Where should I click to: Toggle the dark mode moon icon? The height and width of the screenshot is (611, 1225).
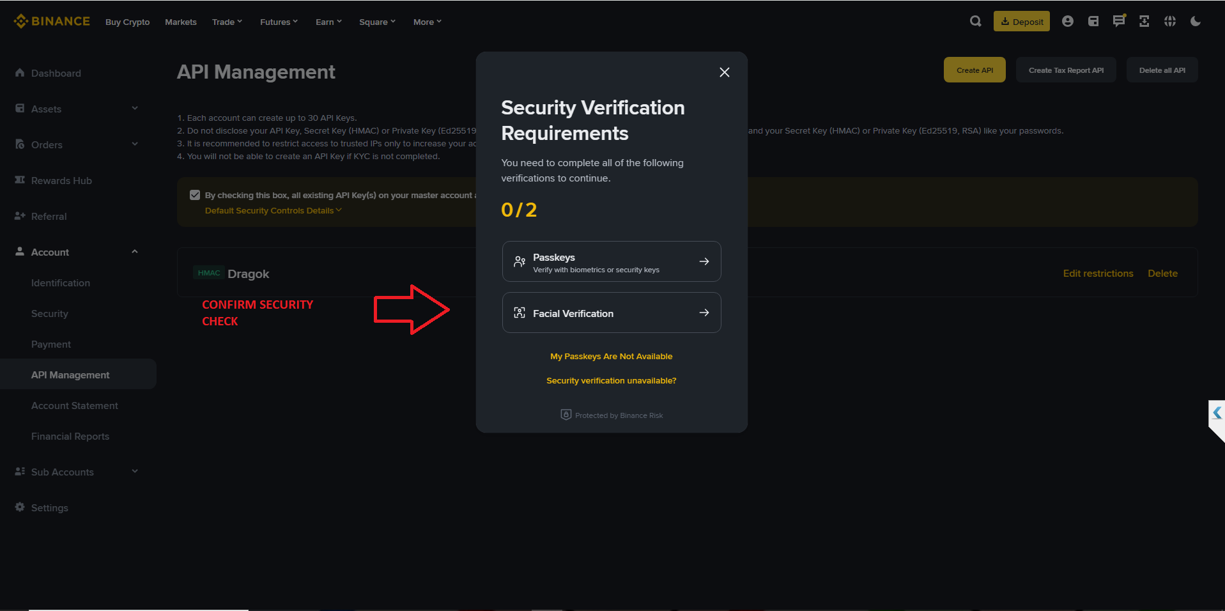pos(1196,21)
